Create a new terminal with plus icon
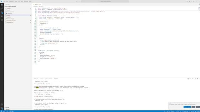Viewport: 200px width, 112px height. click(192, 79)
